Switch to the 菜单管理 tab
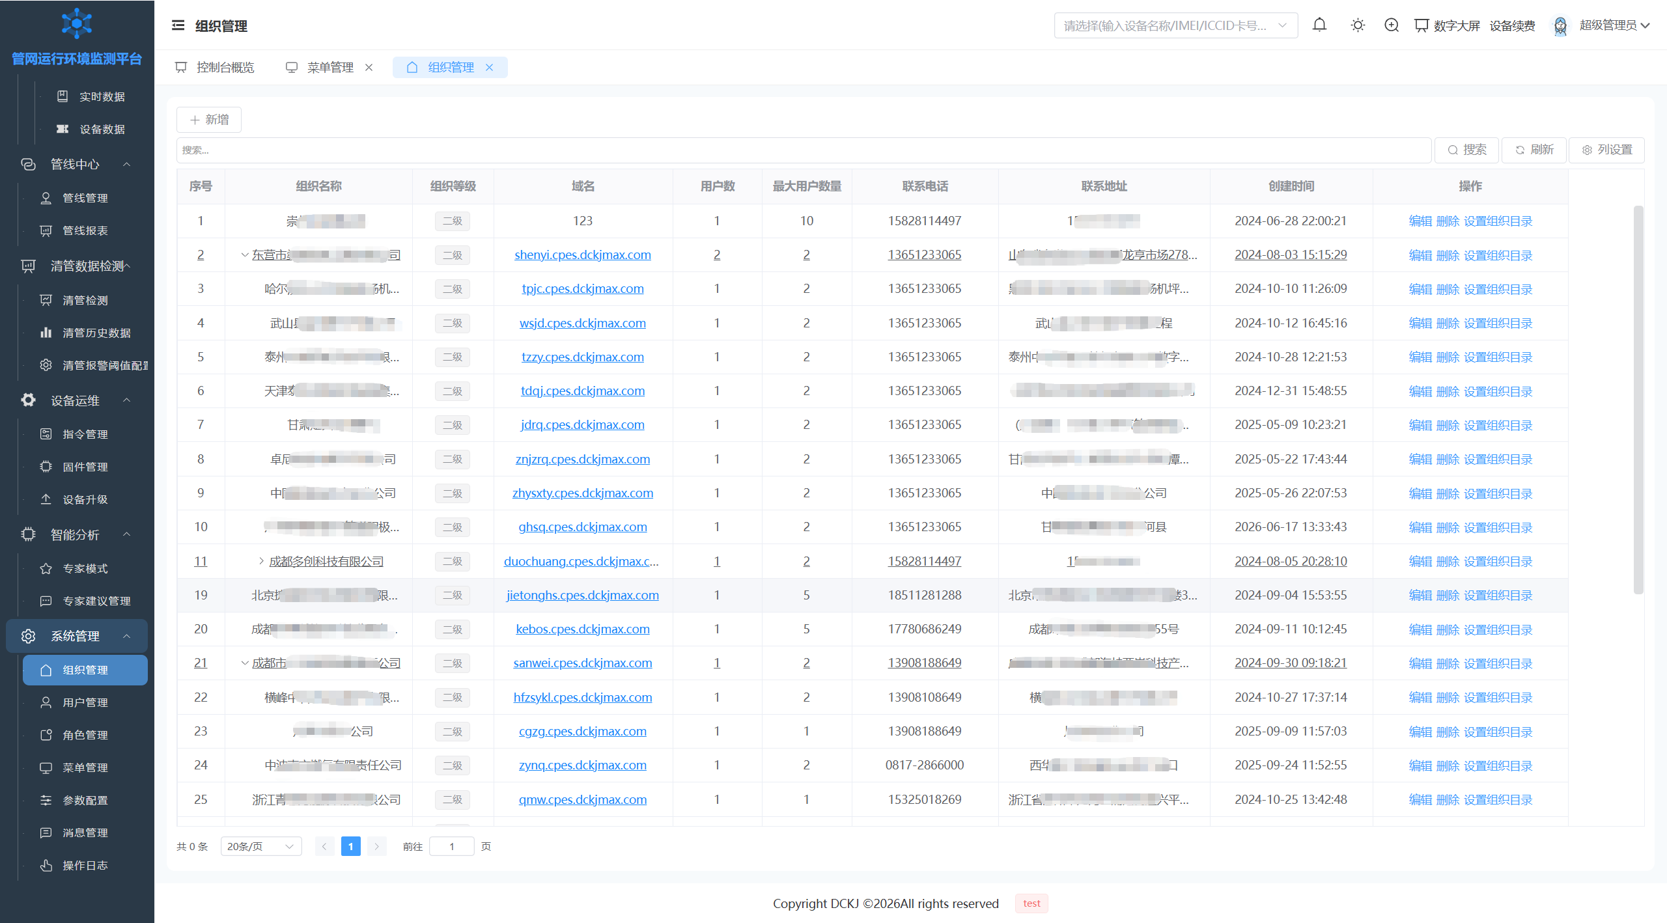This screenshot has width=1667, height=923. click(x=329, y=67)
